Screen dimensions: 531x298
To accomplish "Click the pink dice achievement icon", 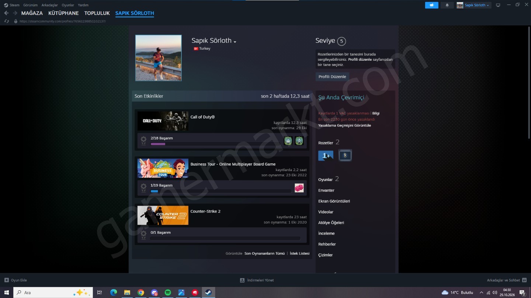I will click(x=299, y=188).
